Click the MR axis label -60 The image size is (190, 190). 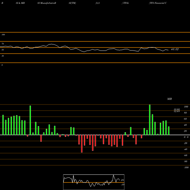(185, 155)
